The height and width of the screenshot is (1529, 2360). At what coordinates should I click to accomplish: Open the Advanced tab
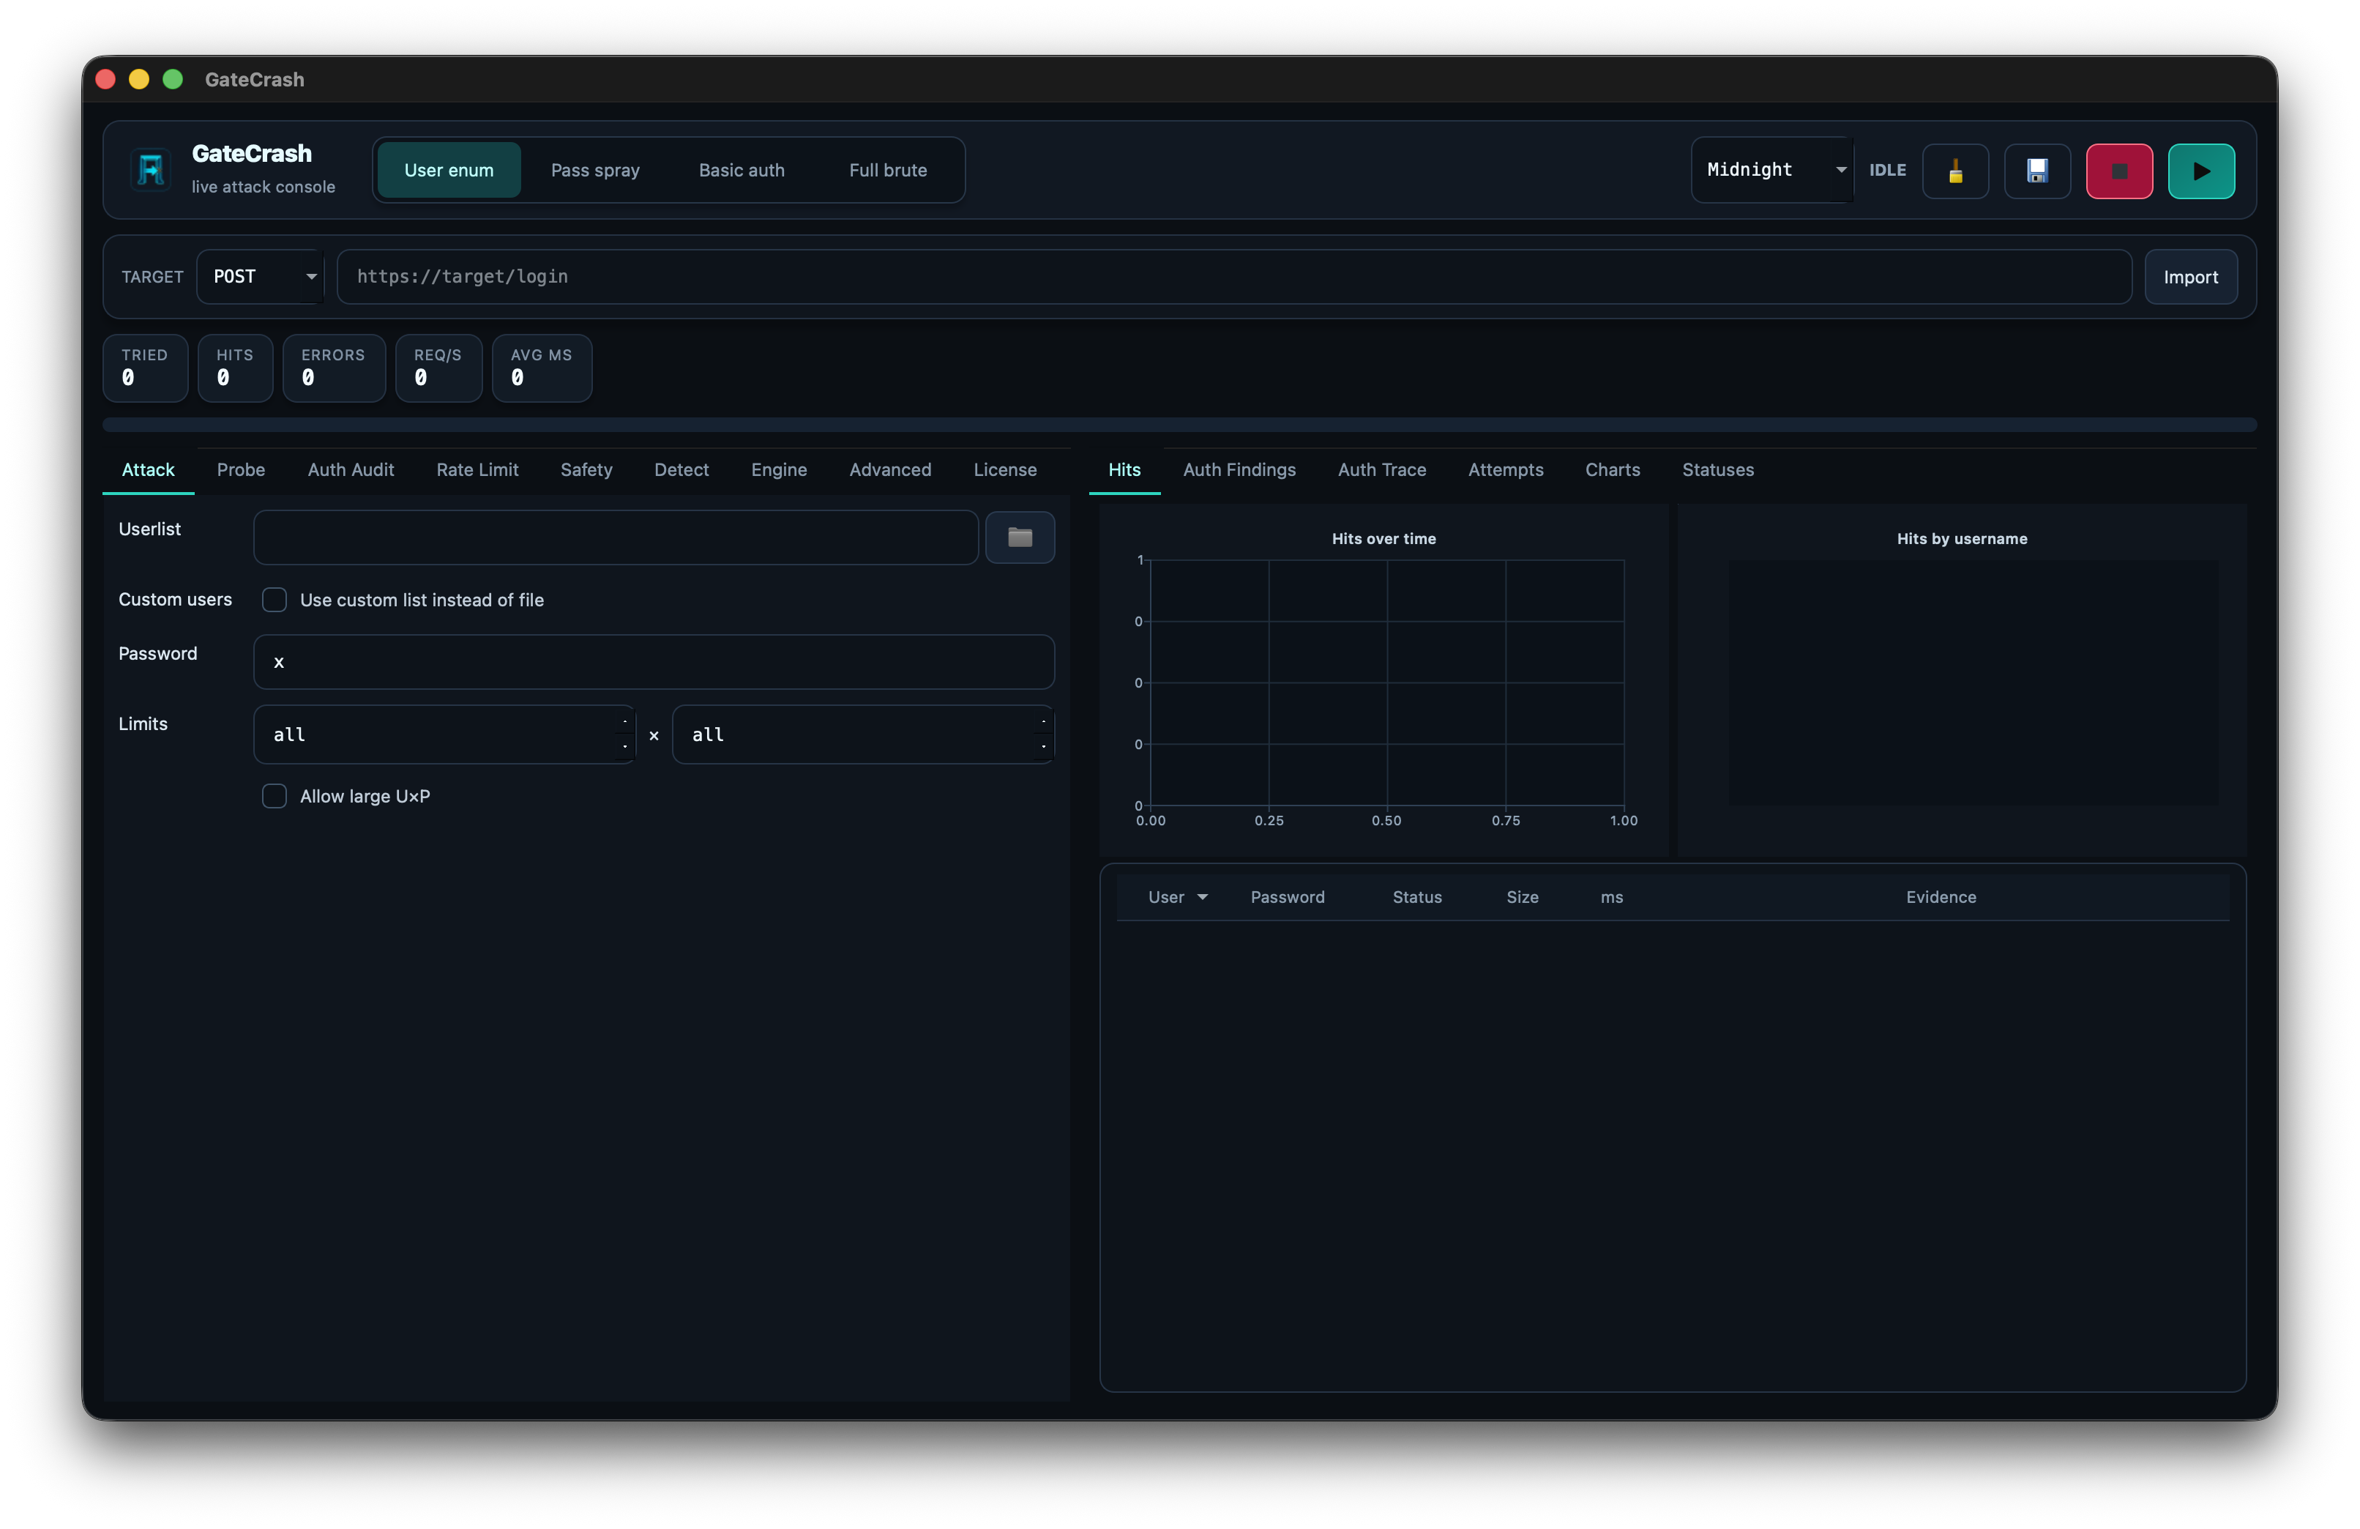pyautogui.click(x=889, y=470)
